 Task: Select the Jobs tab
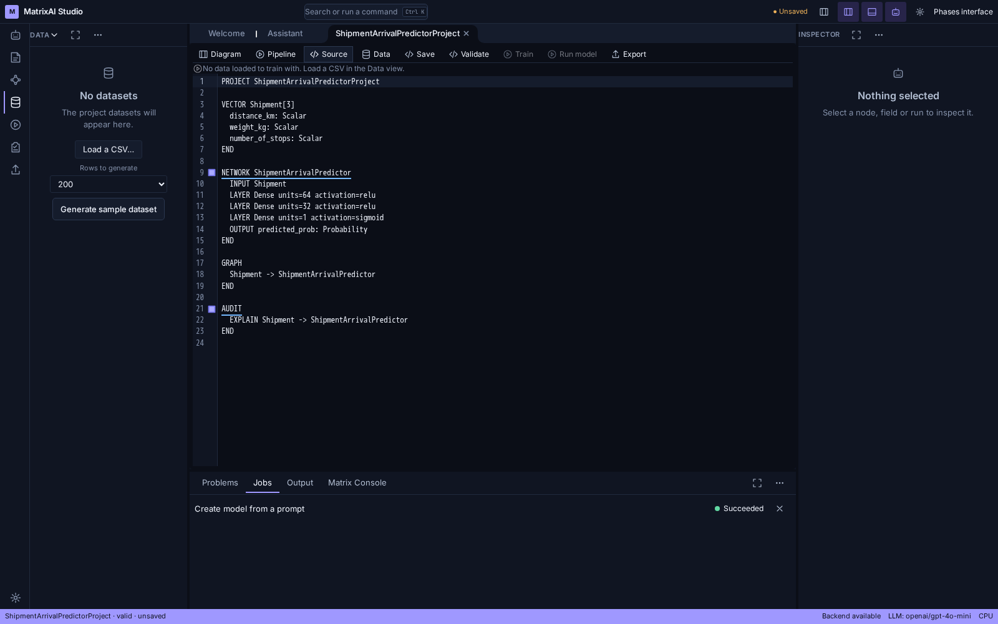[x=263, y=483]
